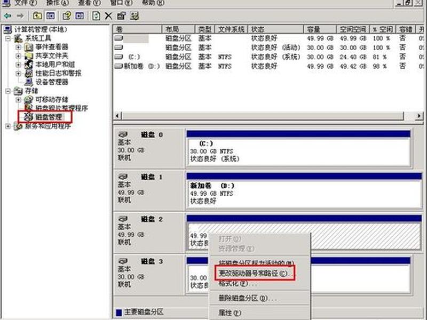Open the 帮助(H) menu
Screen dimensions: 427x320
153,3
